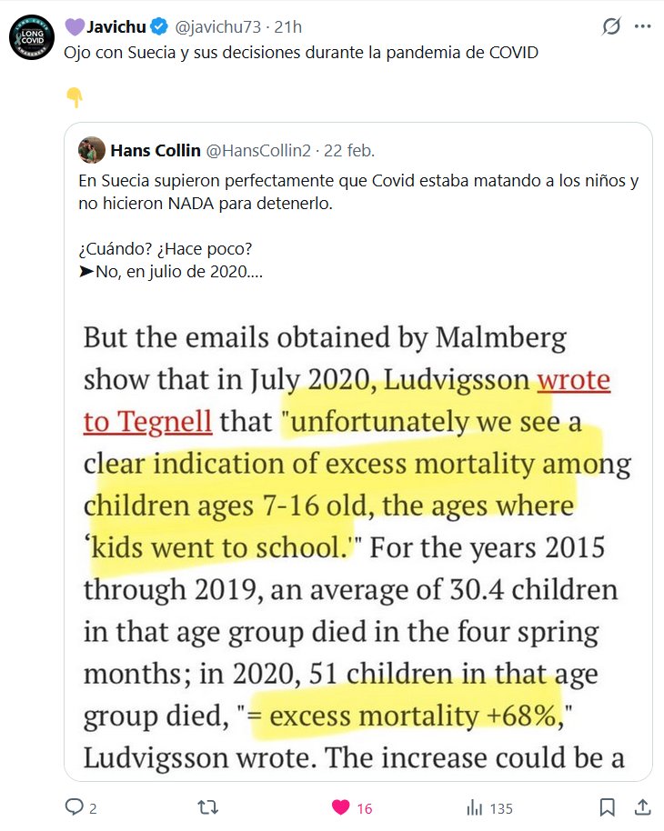Click the @javichu73 handle
The image size is (664, 831).
point(214,26)
